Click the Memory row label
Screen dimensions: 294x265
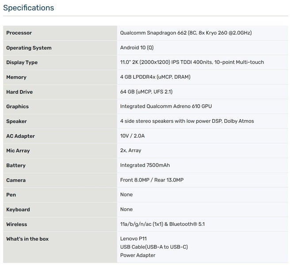pos(16,77)
